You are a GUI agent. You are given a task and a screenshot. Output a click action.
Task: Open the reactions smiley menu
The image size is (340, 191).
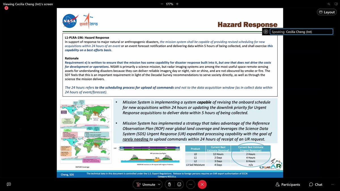[179, 184]
